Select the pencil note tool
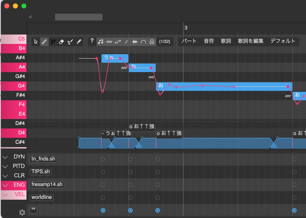This screenshot has width=306, height=218. click(x=44, y=42)
